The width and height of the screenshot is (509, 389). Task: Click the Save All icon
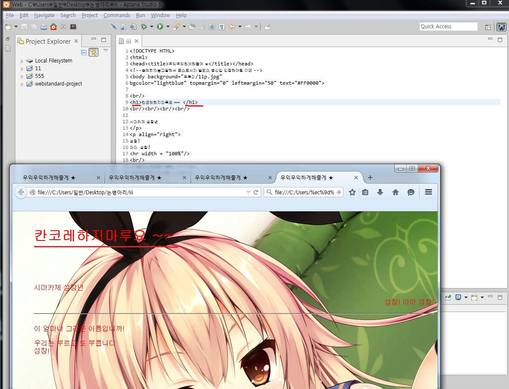pos(34,27)
